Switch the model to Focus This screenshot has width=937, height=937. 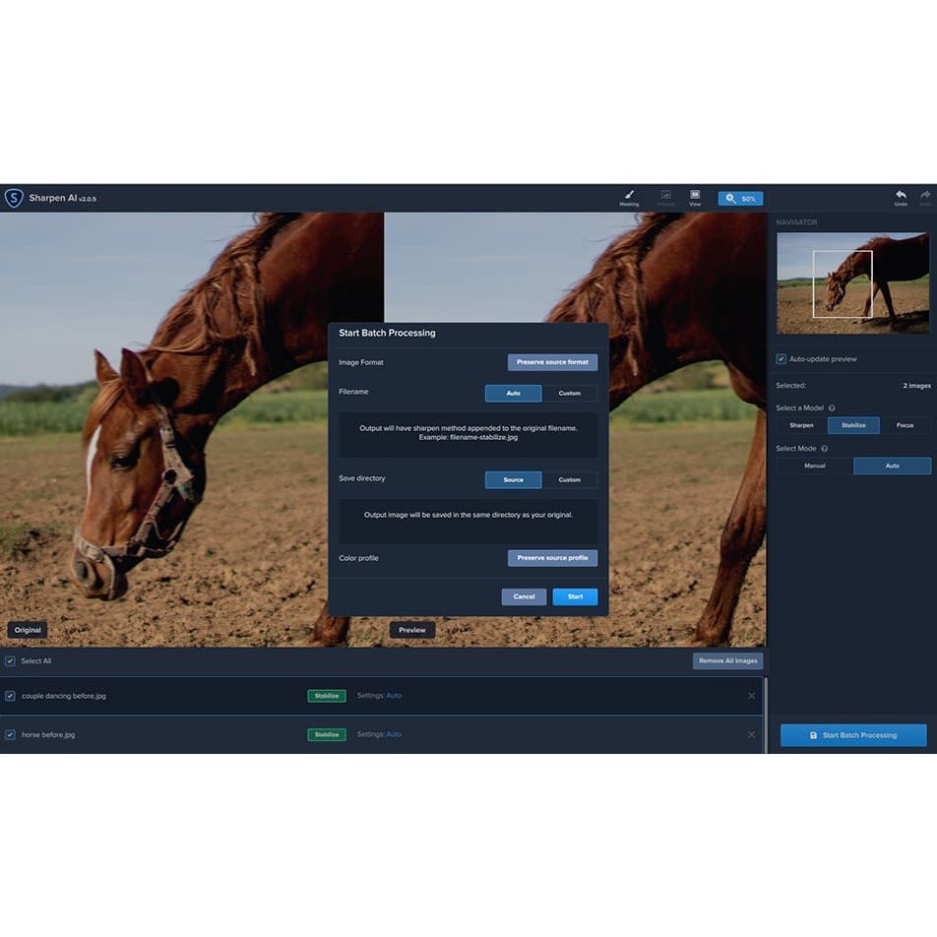pos(905,425)
